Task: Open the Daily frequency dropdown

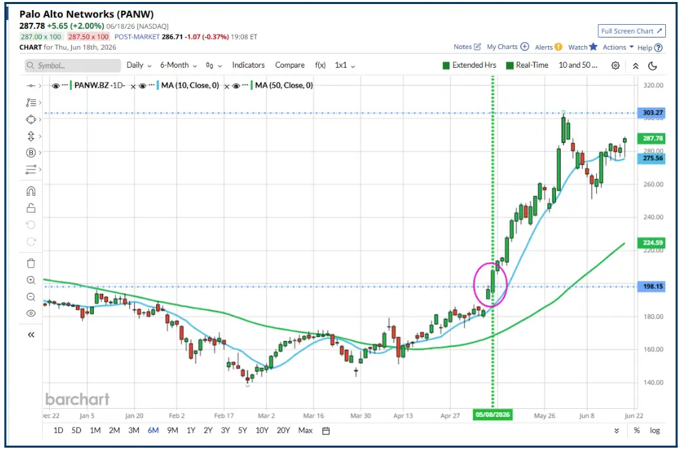Action: point(139,65)
